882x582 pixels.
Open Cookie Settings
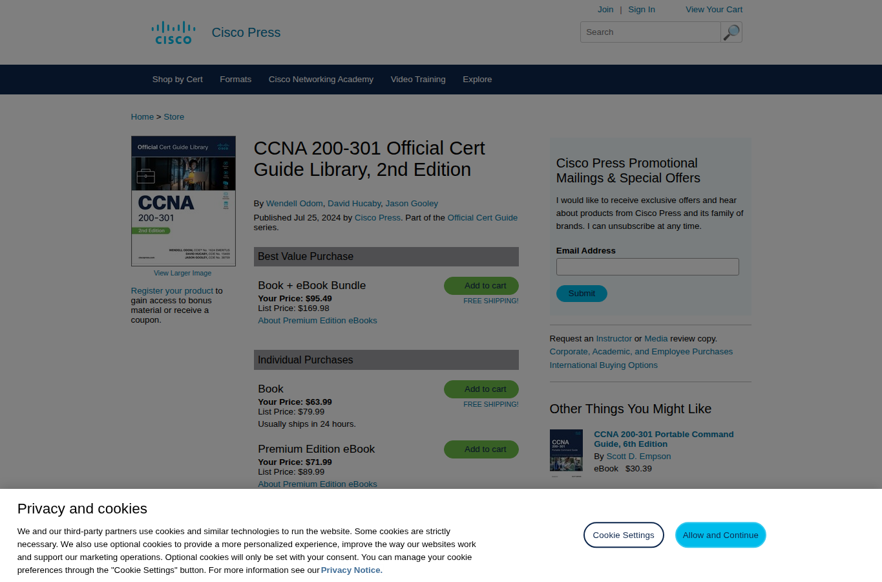(x=624, y=535)
